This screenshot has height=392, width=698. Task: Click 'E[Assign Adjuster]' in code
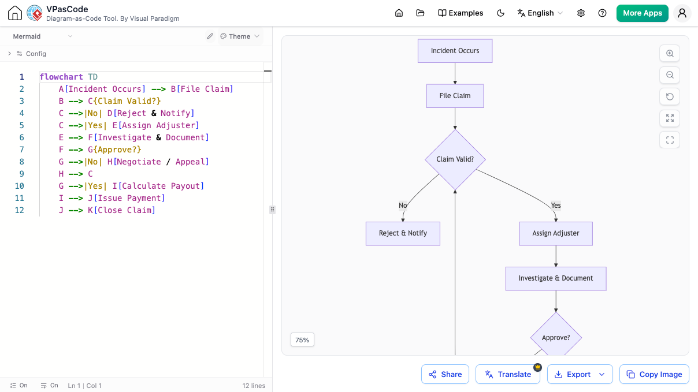tap(155, 125)
